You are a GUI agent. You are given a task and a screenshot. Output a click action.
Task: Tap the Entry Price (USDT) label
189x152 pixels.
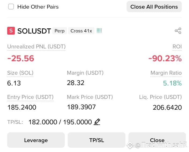click(x=30, y=97)
